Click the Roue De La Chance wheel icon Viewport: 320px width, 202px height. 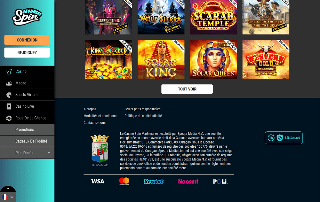[9, 118]
